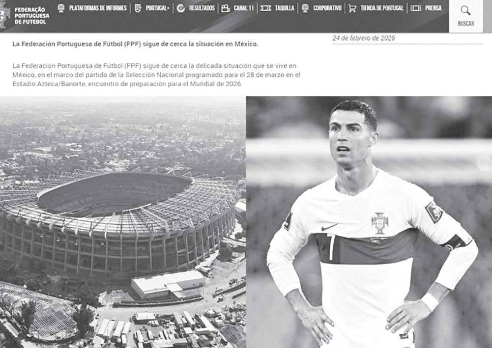Click the shopping cart icon for Tienda
Screen dimensions: 492x348
coord(352,8)
